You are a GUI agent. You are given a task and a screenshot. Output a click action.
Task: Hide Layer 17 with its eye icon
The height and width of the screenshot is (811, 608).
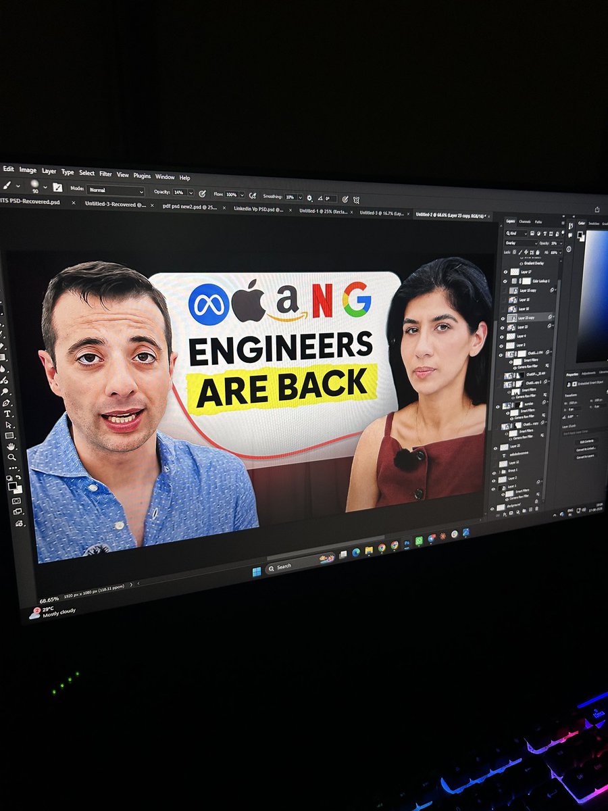(x=505, y=272)
